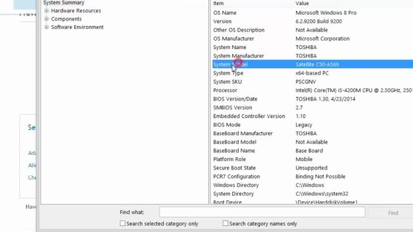The height and width of the screenshot is (232, 413).
Task: Click the Microsoft Windows 8 Pro value
Action: pyautogui.click(x=326, y=13)
